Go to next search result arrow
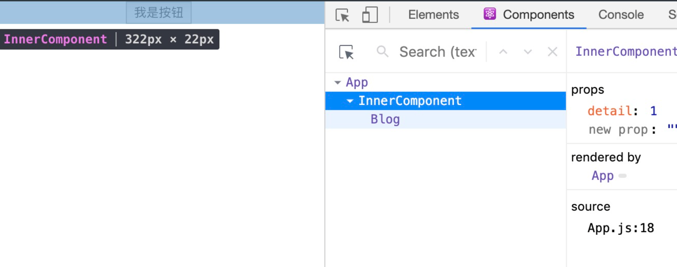 (x=528, y=52)
